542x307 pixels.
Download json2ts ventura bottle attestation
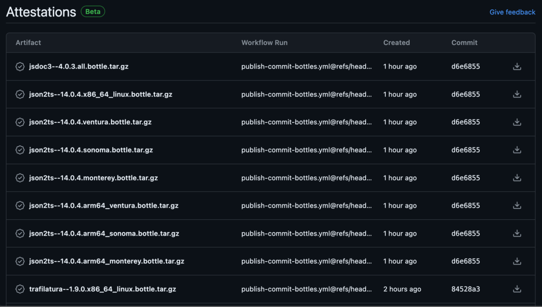point(517,122)
